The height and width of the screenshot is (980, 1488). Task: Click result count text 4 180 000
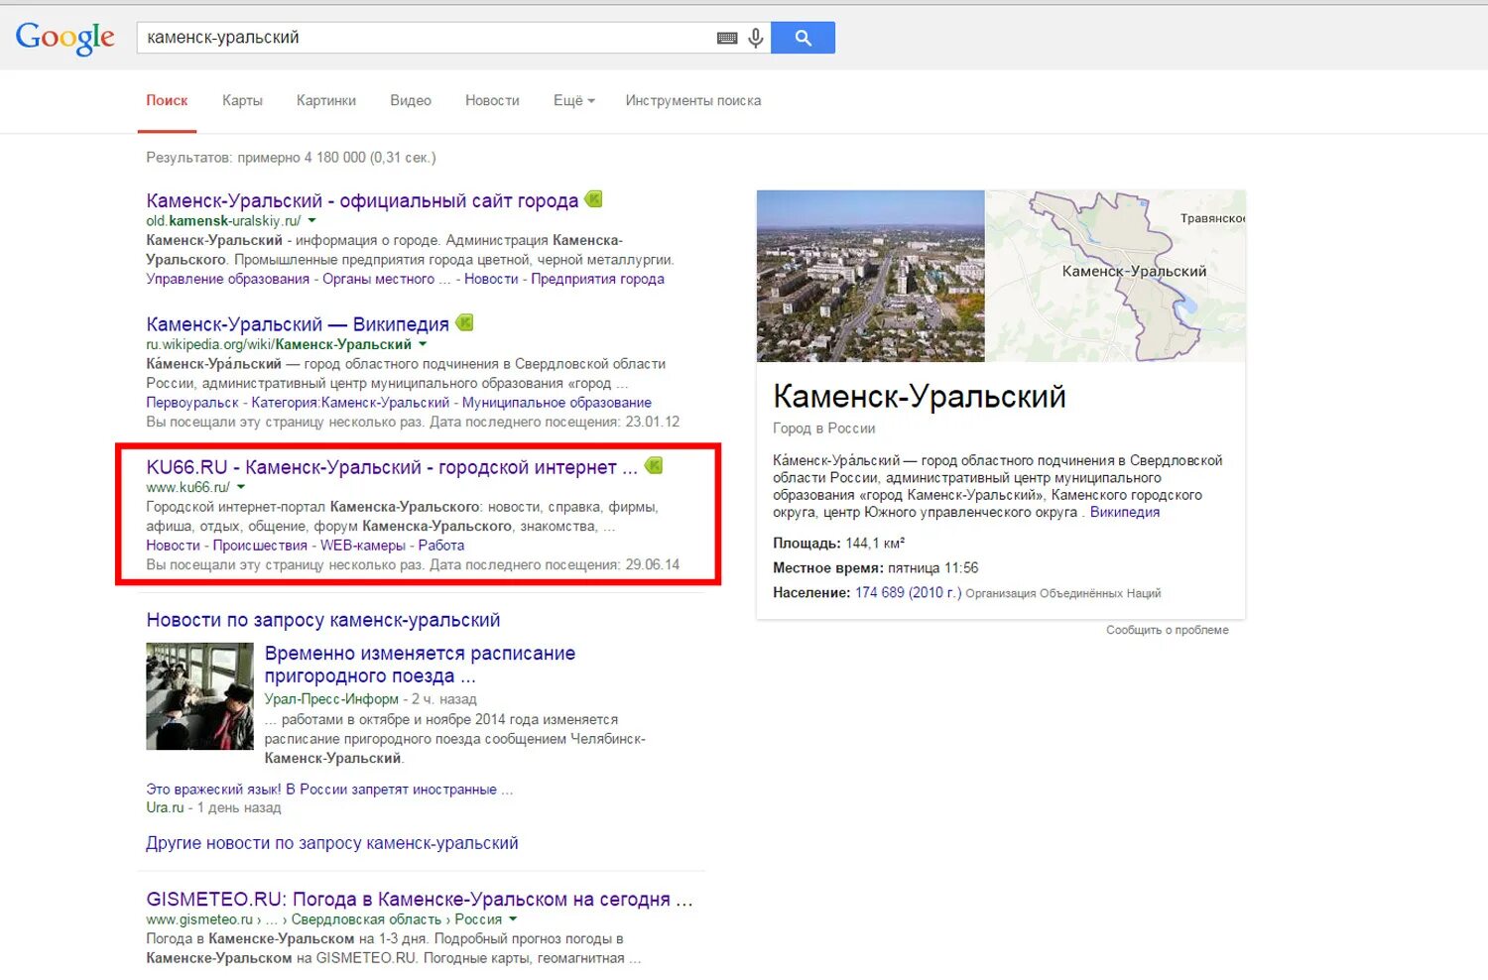click(x=291, y=157)
